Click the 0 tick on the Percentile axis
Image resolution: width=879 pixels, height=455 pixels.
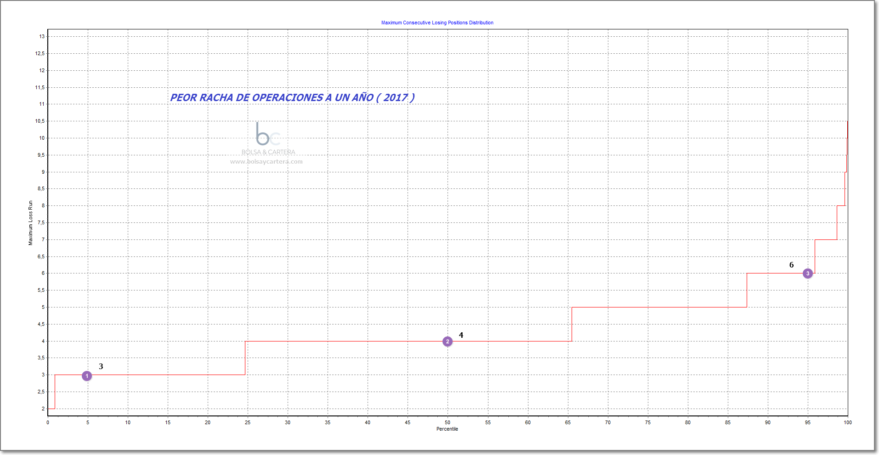(x=48, y=422)
